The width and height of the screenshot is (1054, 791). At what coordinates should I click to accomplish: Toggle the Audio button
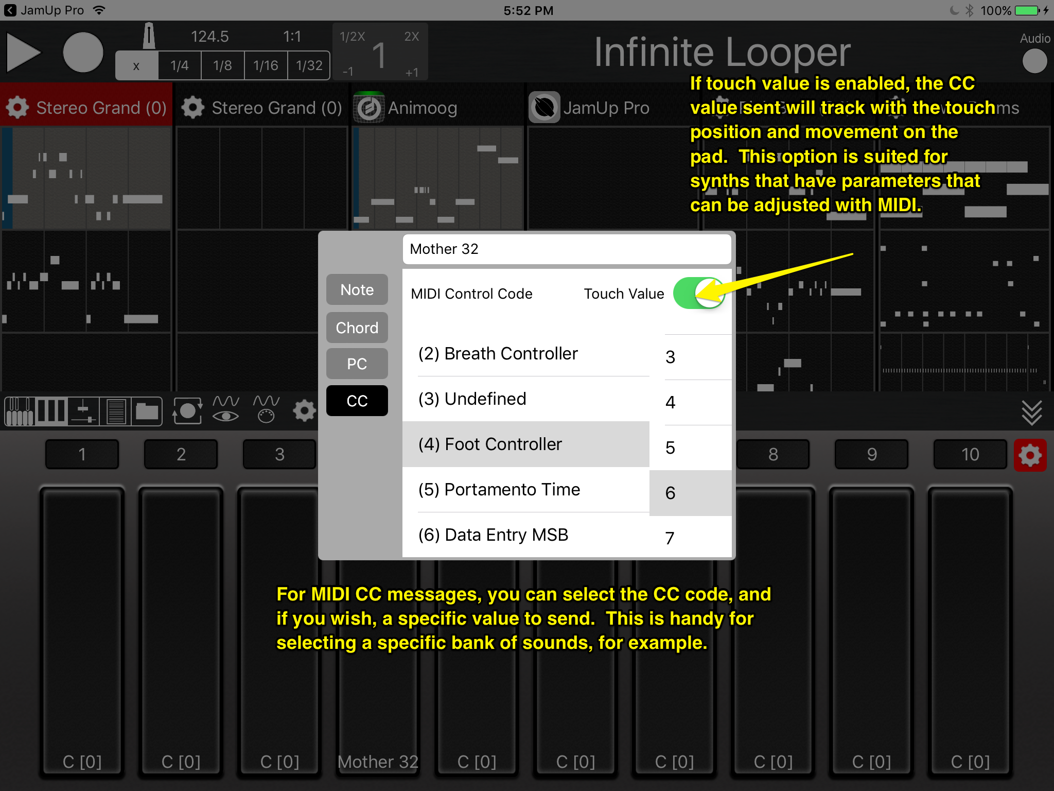1034,61
